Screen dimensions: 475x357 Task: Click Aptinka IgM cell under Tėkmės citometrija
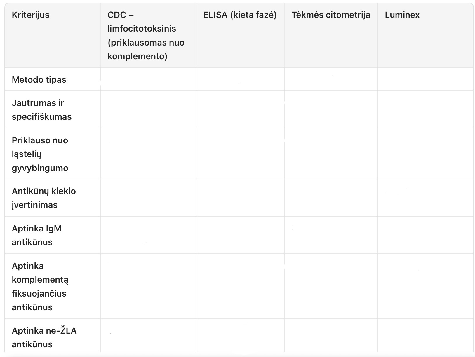click(331, 235)
